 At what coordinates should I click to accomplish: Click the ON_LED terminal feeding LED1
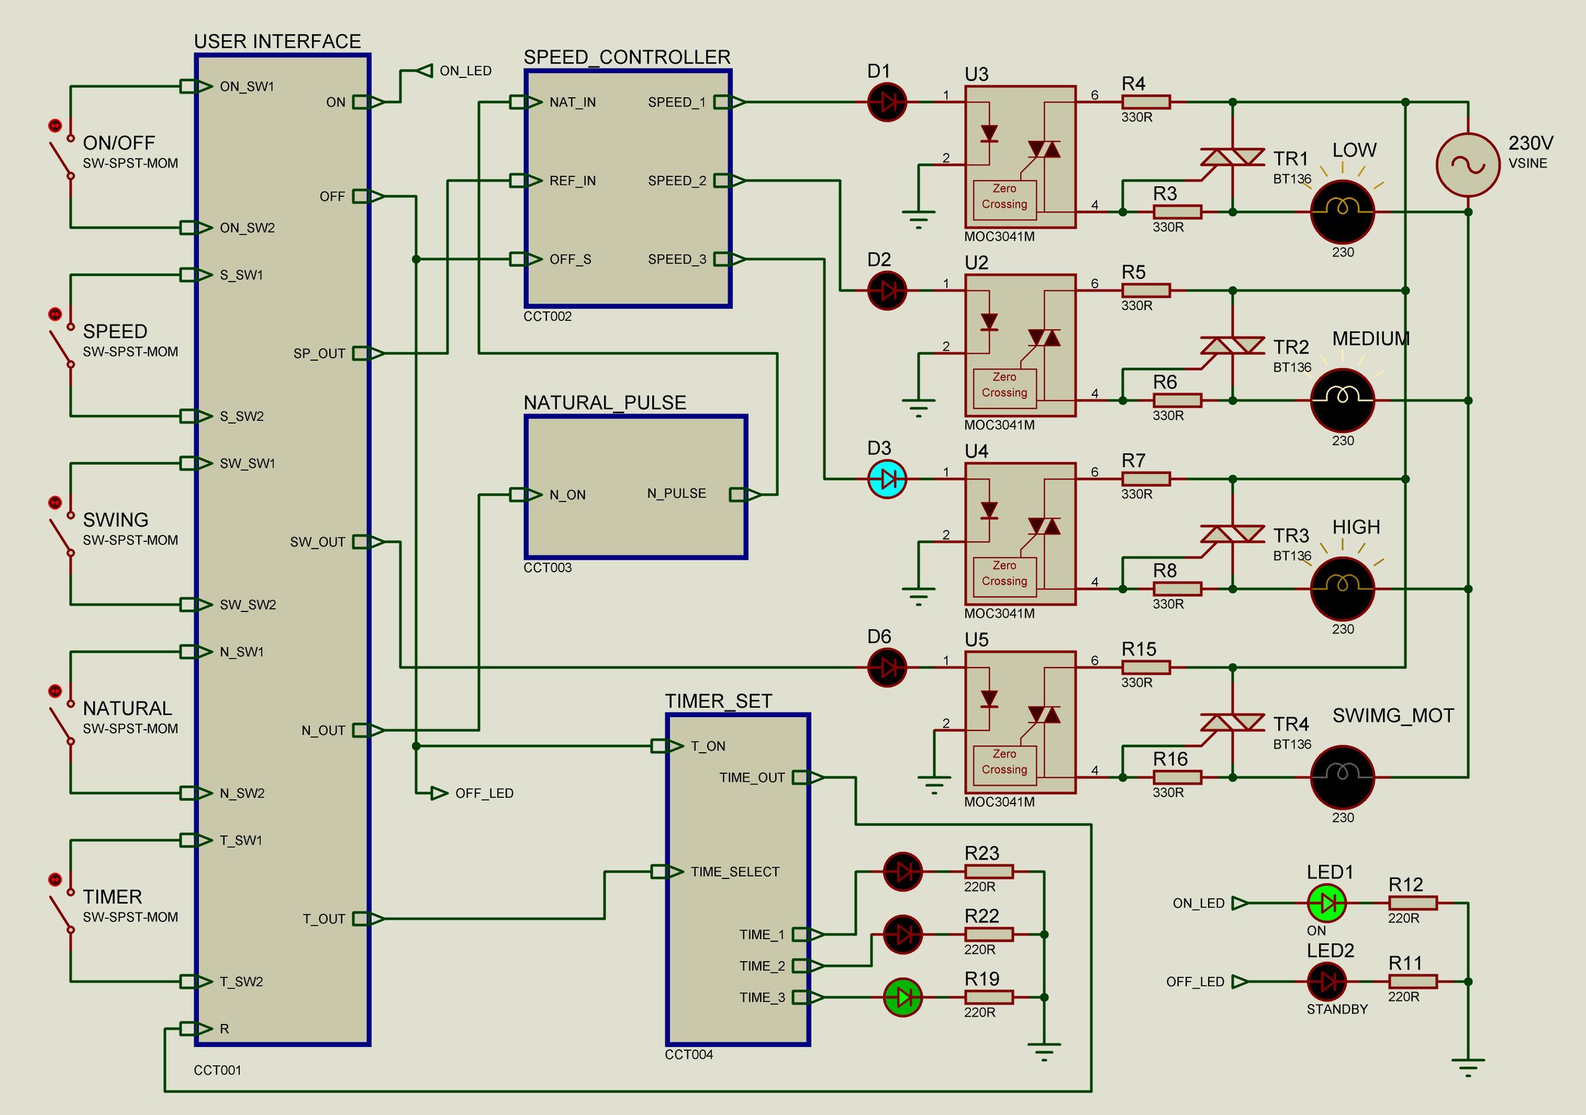[1240, 903]
